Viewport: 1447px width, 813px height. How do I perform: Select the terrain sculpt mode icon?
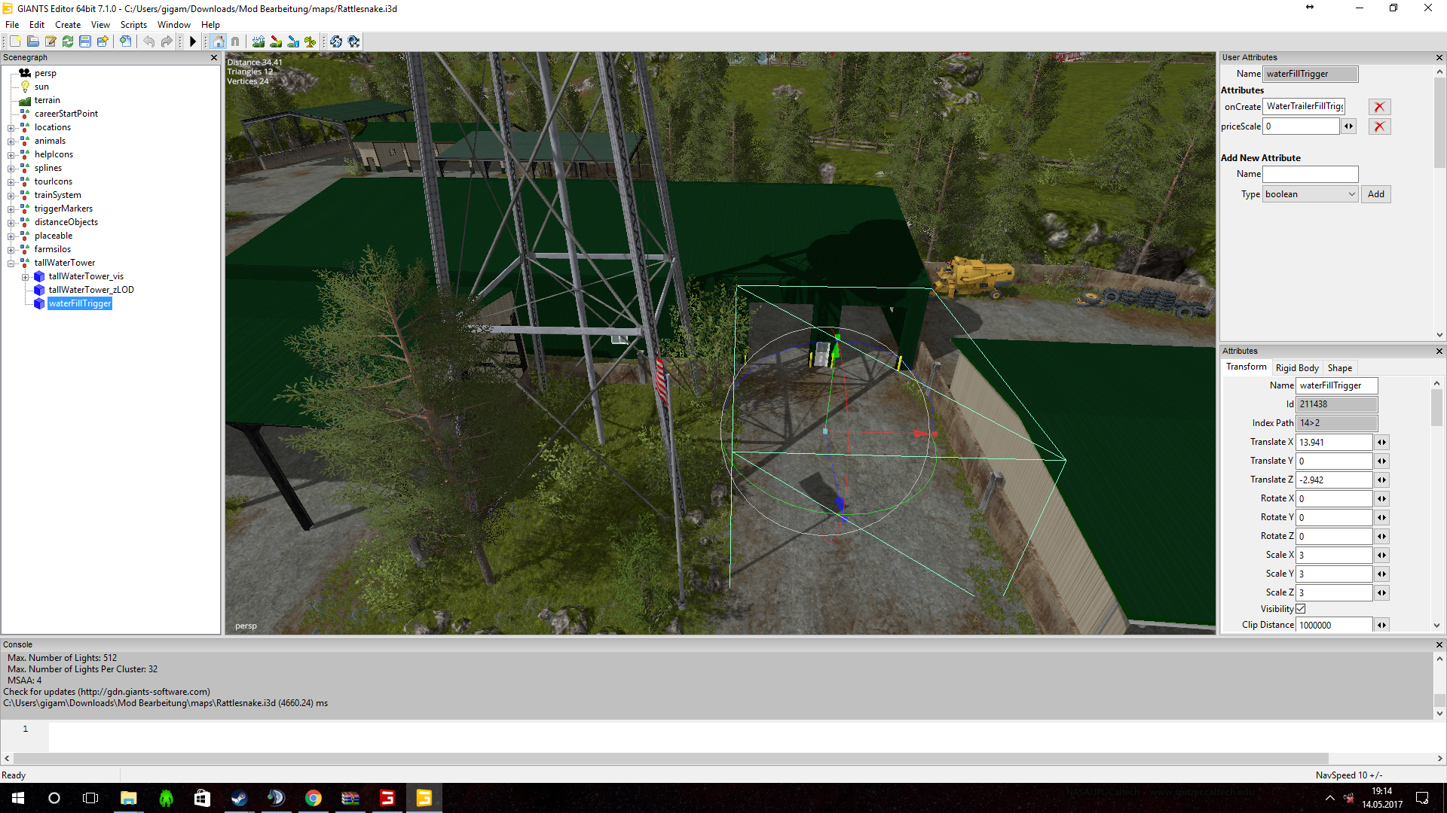[259, 42]
